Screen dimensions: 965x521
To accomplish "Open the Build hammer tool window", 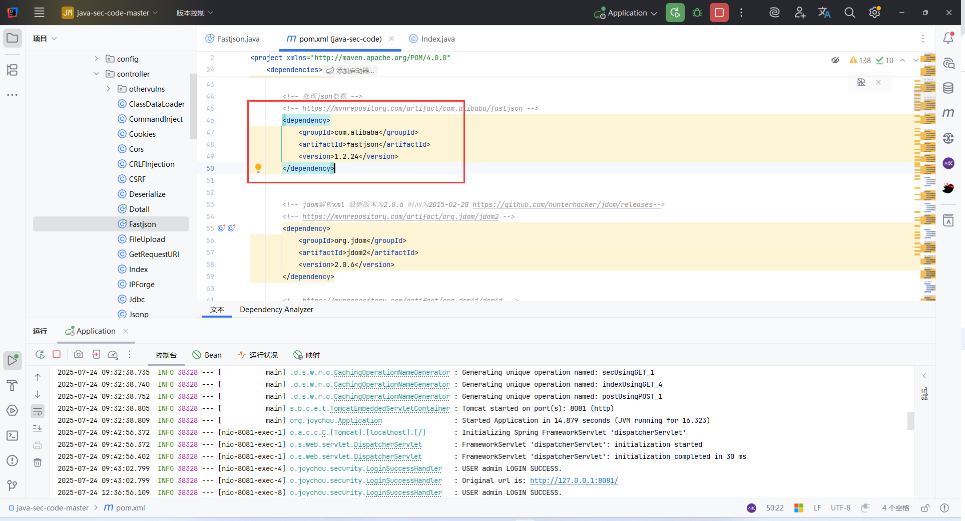I will pos(13,385).
